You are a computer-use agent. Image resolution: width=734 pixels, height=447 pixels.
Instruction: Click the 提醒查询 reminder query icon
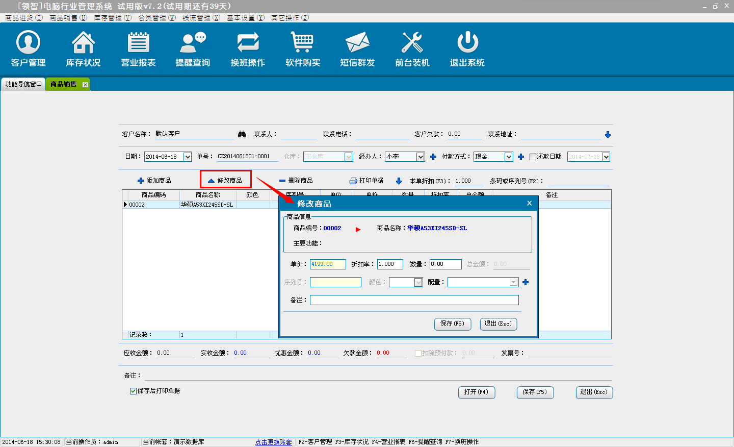pos(193,43)
